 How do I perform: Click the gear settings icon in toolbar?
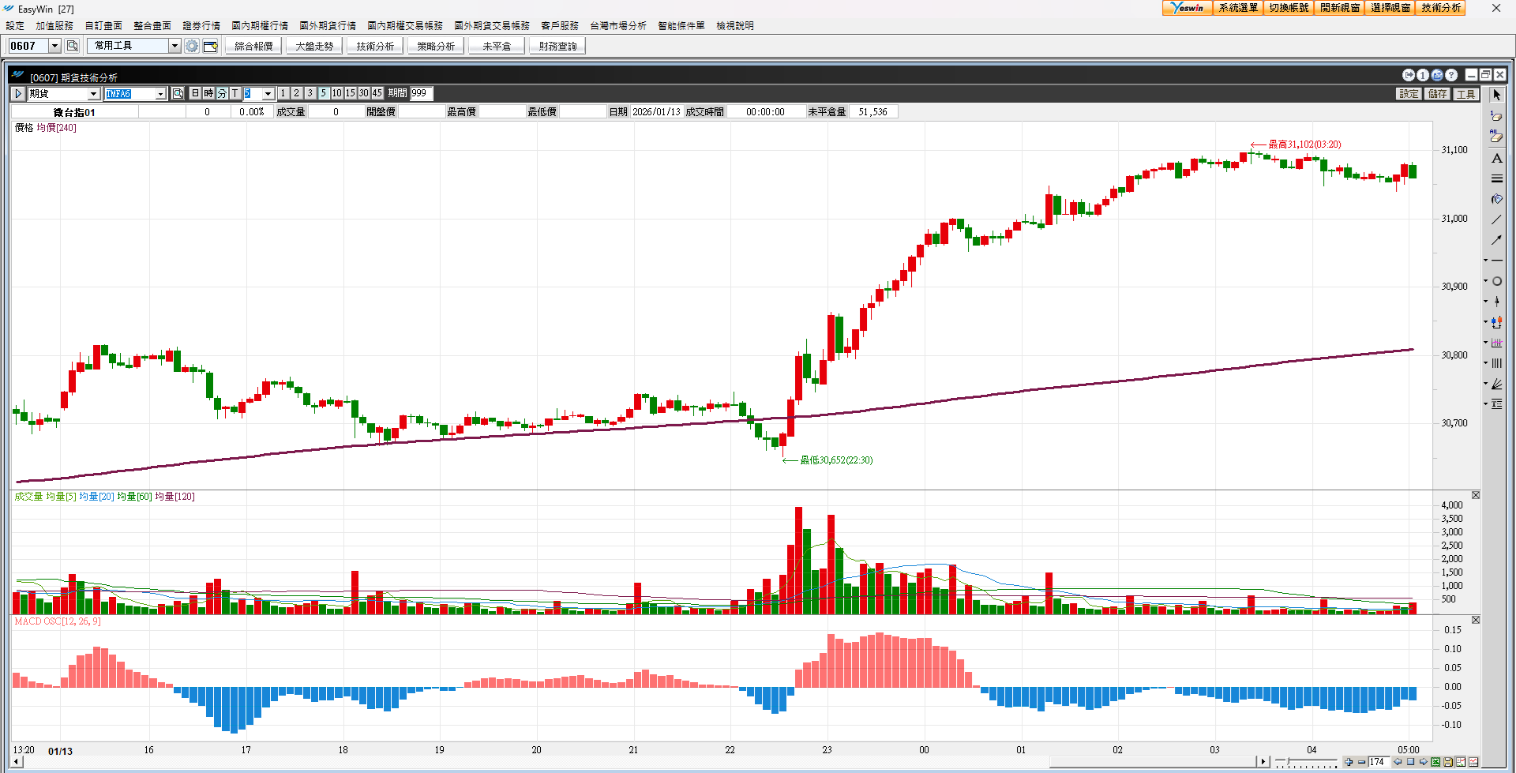pyautogui.click(x=191, y=46)
